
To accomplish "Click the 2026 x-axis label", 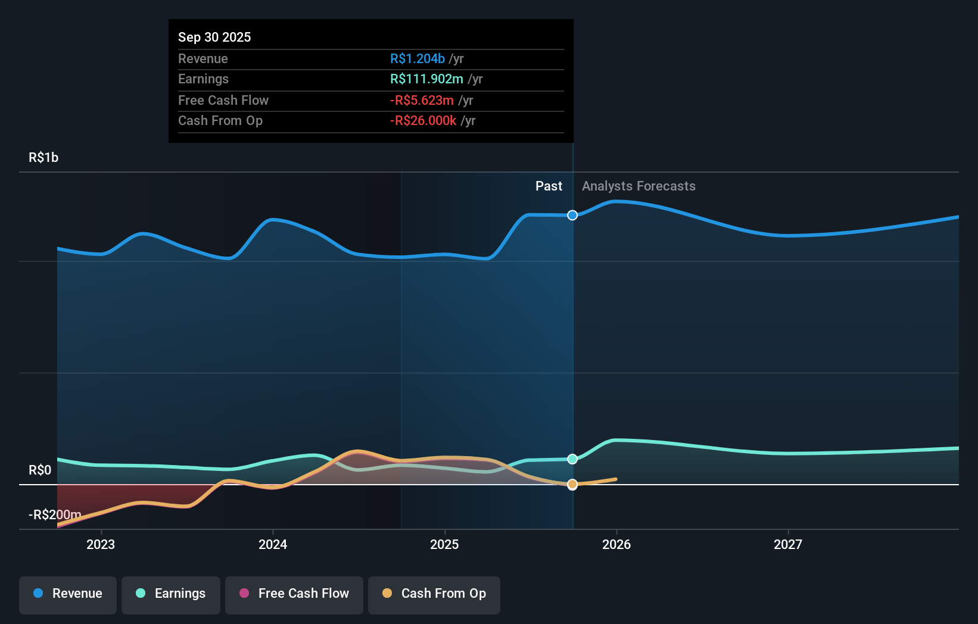I will pos(616,544).
